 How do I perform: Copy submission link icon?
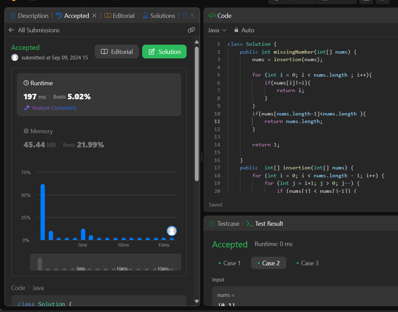click(x=191, y=30)
